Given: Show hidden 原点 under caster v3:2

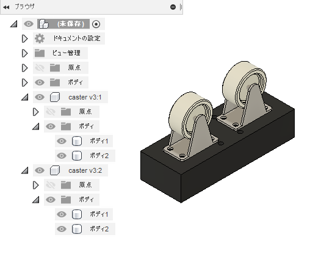Looking at the screenshot, I should tap(51, 185).
